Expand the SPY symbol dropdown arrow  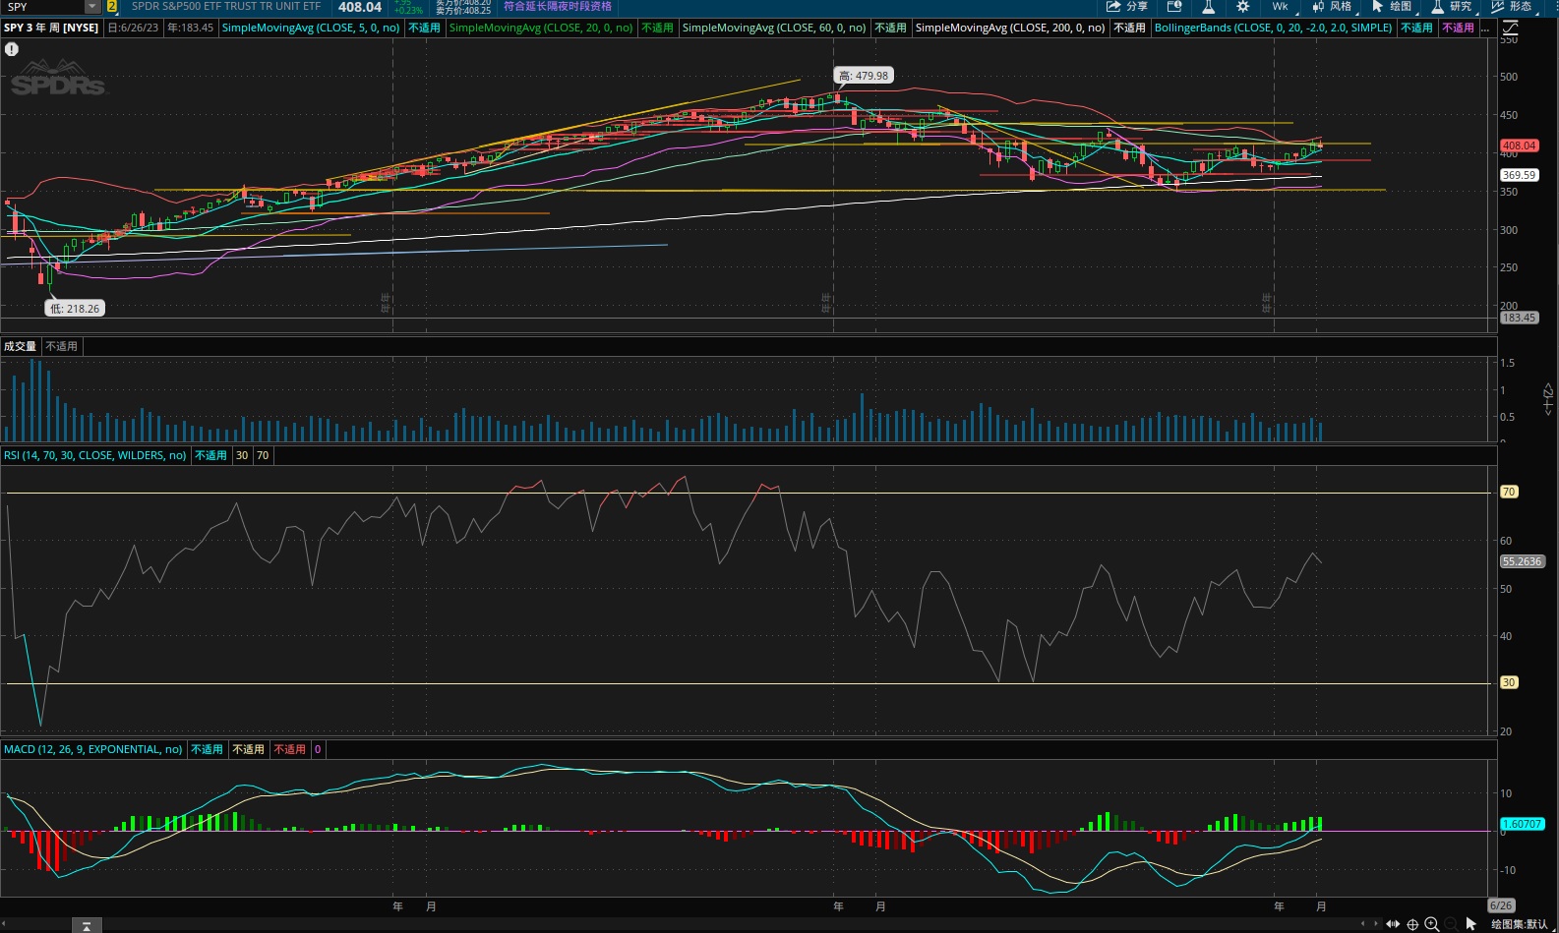pos(92,6)
